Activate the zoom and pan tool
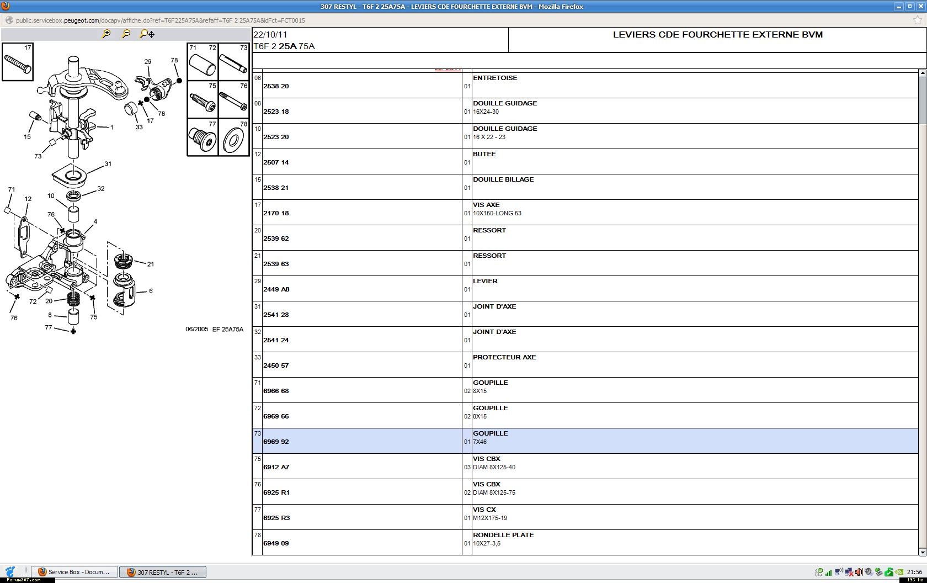 147,34
